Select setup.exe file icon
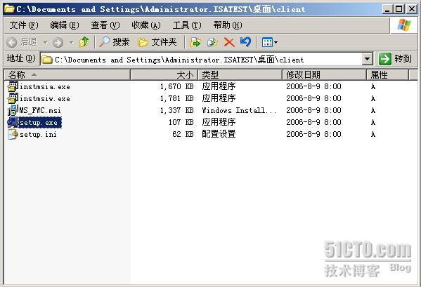The height and width of the screenshot is (287, 421). 13,122
